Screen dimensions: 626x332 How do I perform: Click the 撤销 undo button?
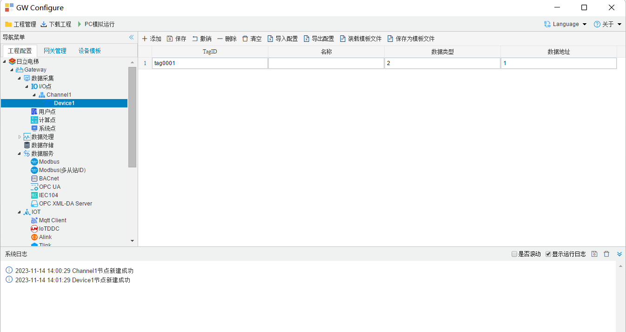coord(201,39)
